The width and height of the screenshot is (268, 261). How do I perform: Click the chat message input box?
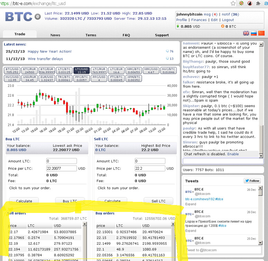click(223, 161)
